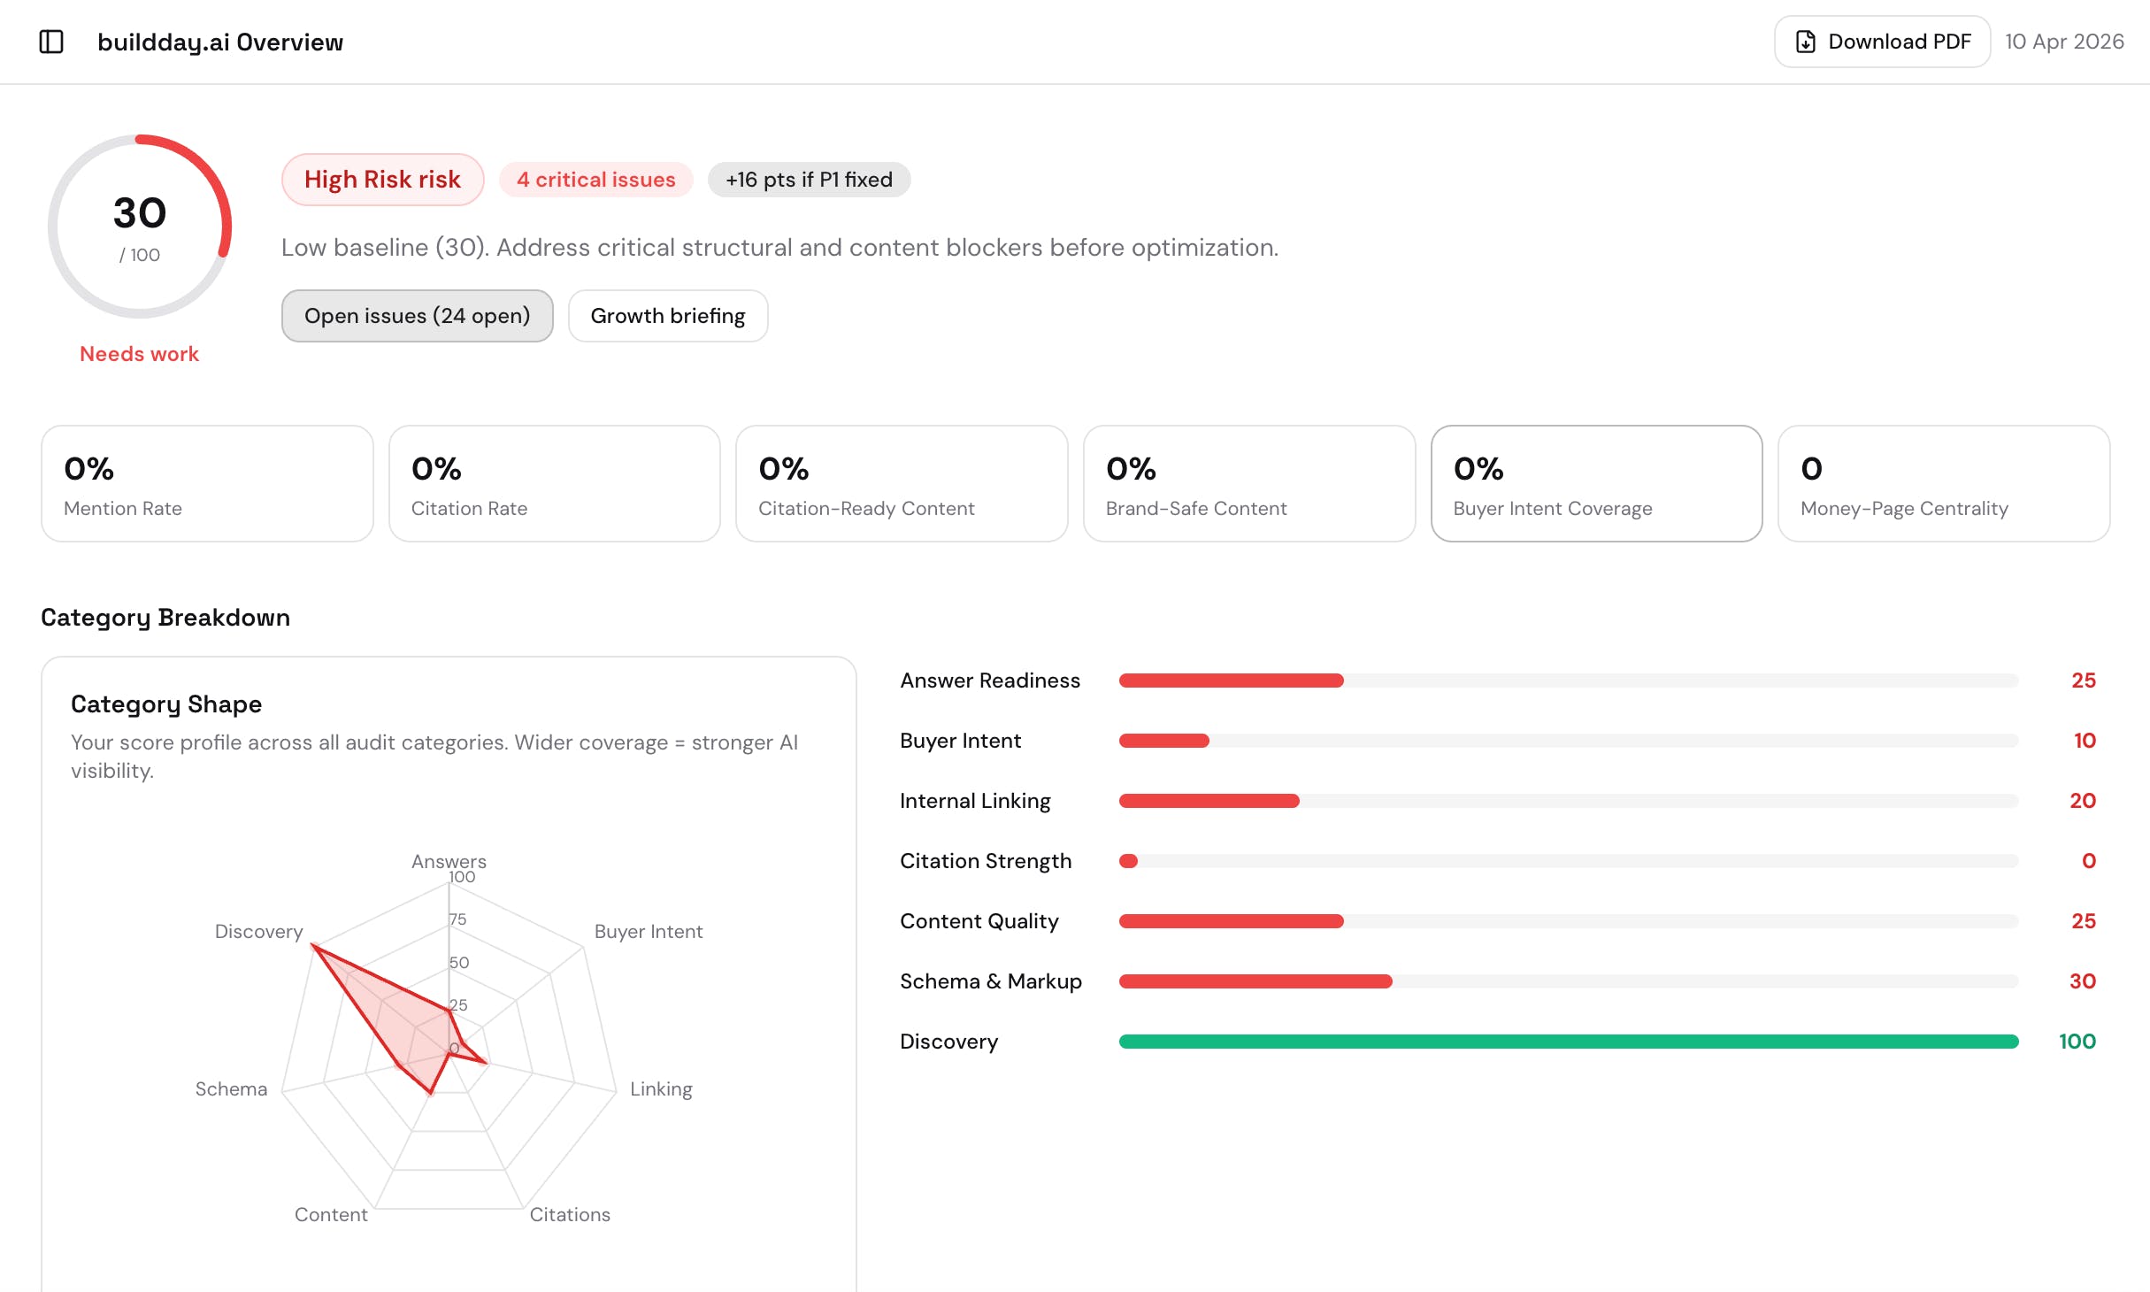2150x1292 pixels.
Task: Click the 10 Apr 2026 date label
Action: [2063, 42]
